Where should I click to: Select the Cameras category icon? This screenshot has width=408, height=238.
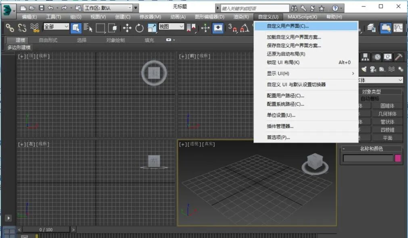click(373, 69)
